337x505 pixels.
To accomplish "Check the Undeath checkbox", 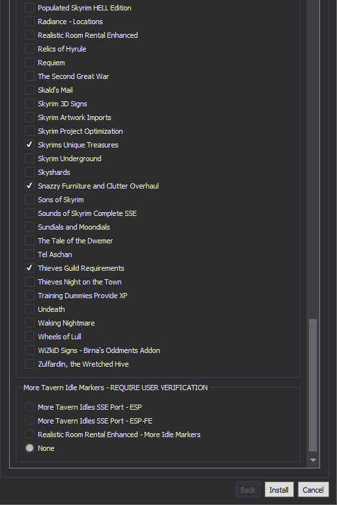I will pyautogui.click(x=29, y=309).
